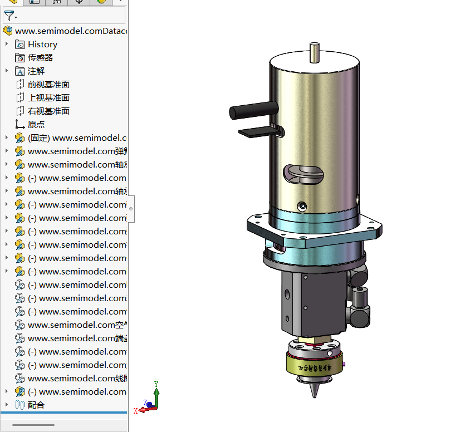Expand the www.semimodel.com弹 component
Screen dimensions: 455x432
point(6,151)
